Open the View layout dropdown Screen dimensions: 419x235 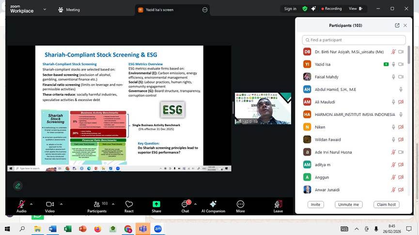pyautogui.click(x=355, y=9)
